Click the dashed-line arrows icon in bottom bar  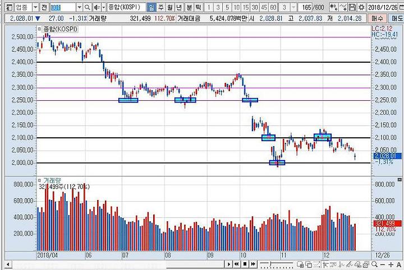[317, 264]
